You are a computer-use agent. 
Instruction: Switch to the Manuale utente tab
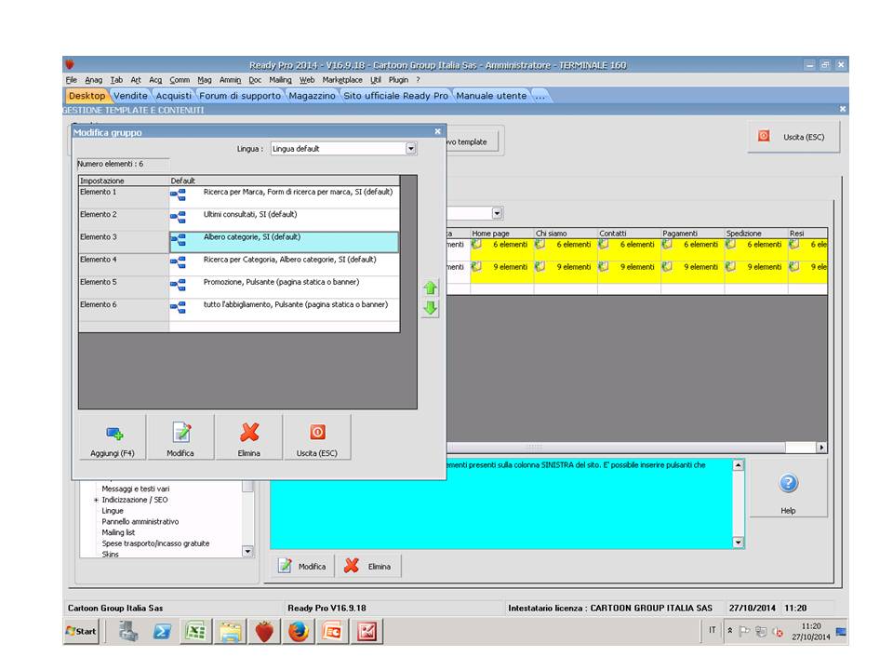click(491, 96)
